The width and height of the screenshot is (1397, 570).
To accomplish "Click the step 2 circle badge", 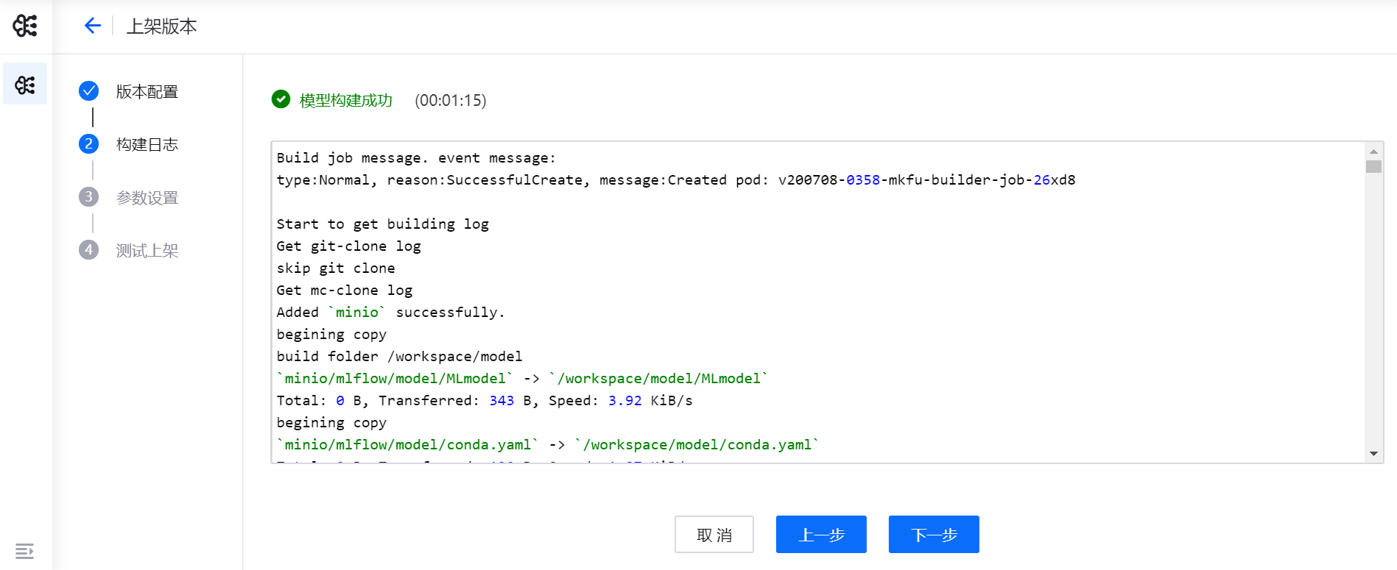I will 88,143.
